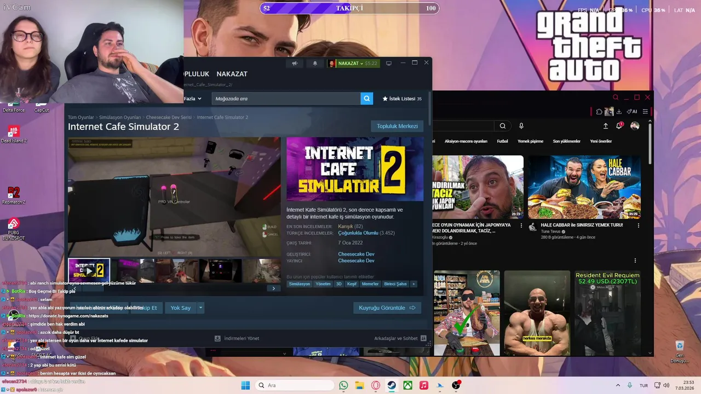Start YouTube voice search microphone
The image size is (701, 394).
pos(521,126)
